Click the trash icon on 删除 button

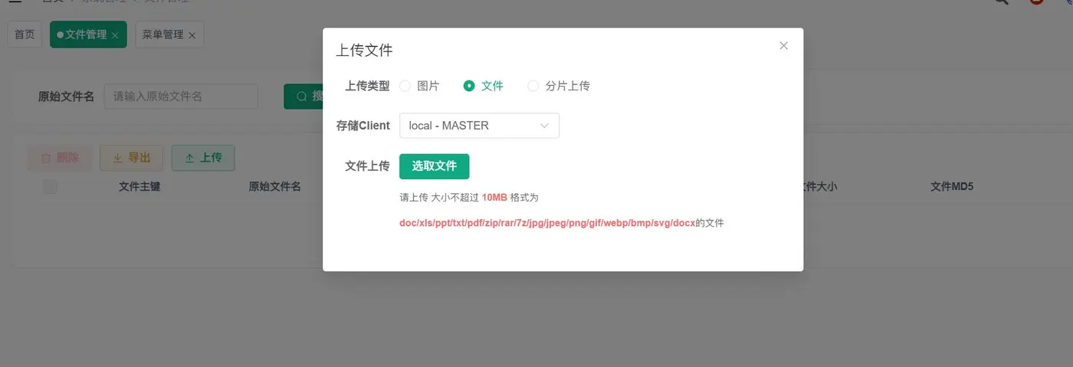[46, 158]
